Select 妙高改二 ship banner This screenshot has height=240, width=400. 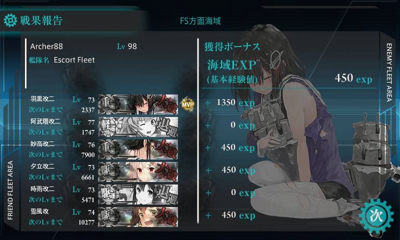138,149
